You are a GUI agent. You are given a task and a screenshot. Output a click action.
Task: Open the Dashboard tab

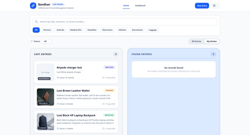tap(140, 6)
